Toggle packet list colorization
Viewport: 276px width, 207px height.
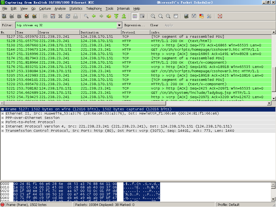click(135, 16)
